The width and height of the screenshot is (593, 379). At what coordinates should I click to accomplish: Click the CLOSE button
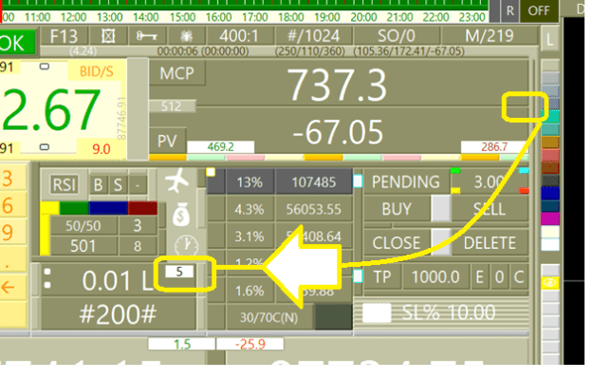(397, 243)
